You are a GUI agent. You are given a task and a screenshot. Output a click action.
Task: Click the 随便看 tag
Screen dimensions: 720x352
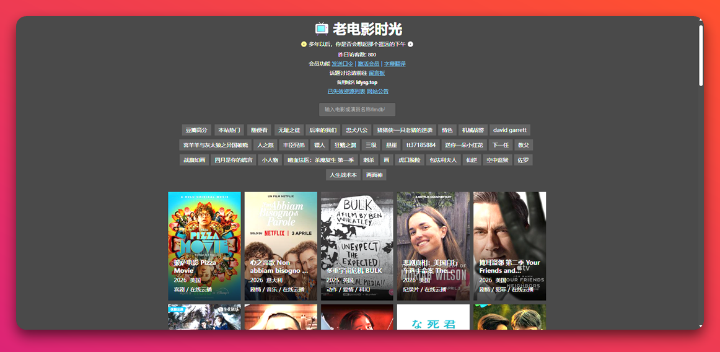point(259,130)
